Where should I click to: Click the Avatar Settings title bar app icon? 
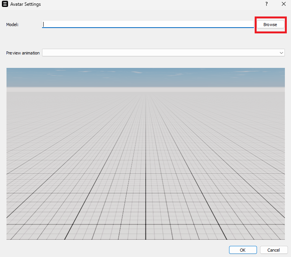(5, 4)
